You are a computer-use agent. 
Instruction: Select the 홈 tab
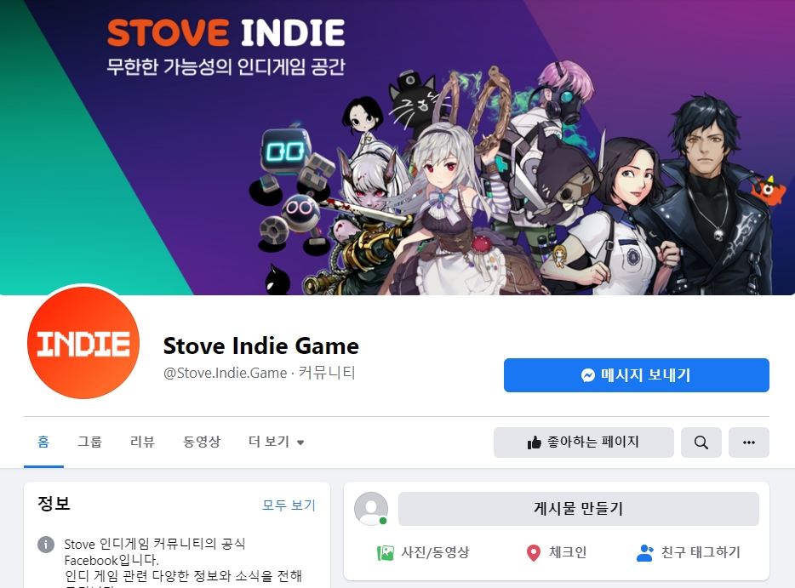(x=43, y=442)
